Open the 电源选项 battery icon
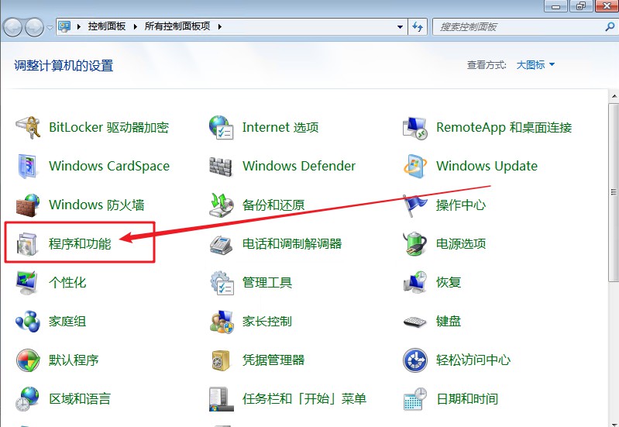 click(x=415, y=243)
